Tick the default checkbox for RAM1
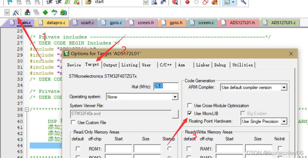The height and width of the screenshot is (158, 308). [189, 149]
